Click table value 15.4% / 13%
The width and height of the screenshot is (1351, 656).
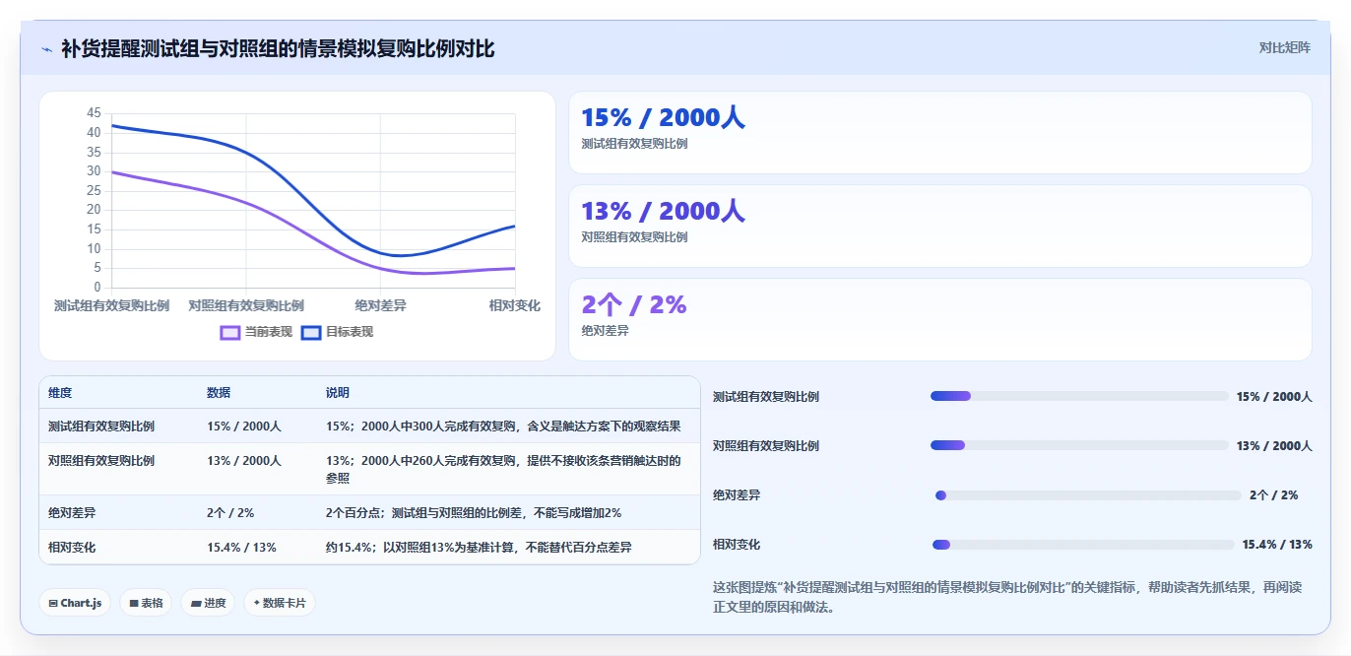click(241, 547)
